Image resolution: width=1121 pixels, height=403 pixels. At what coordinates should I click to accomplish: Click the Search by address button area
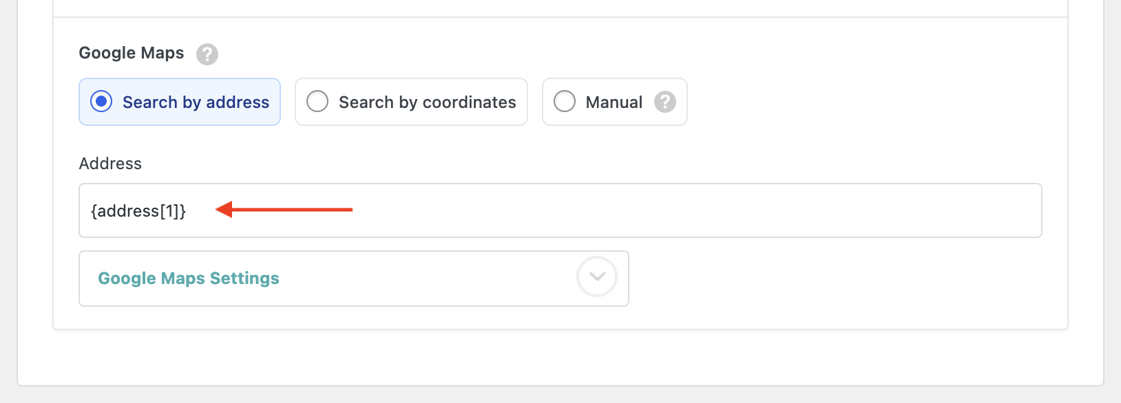point(180,101)
